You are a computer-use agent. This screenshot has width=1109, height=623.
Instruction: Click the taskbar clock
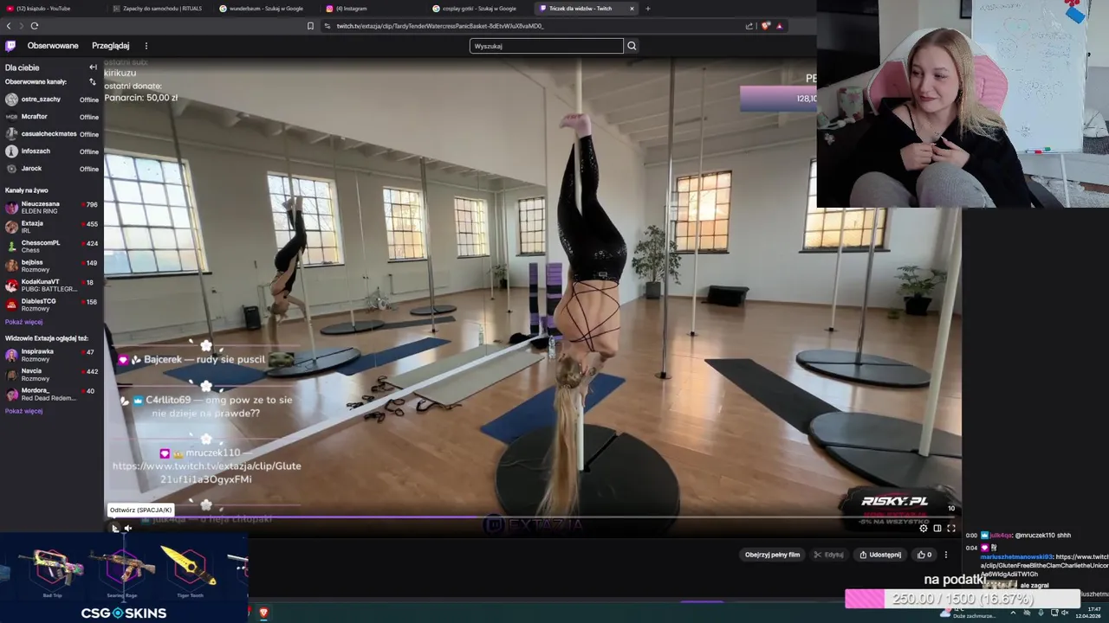(1087, 613)
